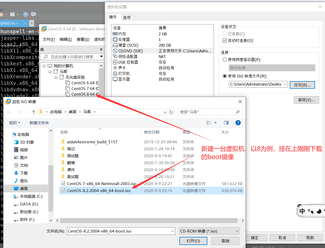Click 桌面 in address breadcrumb
The height and width of the screenshot is (248, 325).
tap(73, 112)
